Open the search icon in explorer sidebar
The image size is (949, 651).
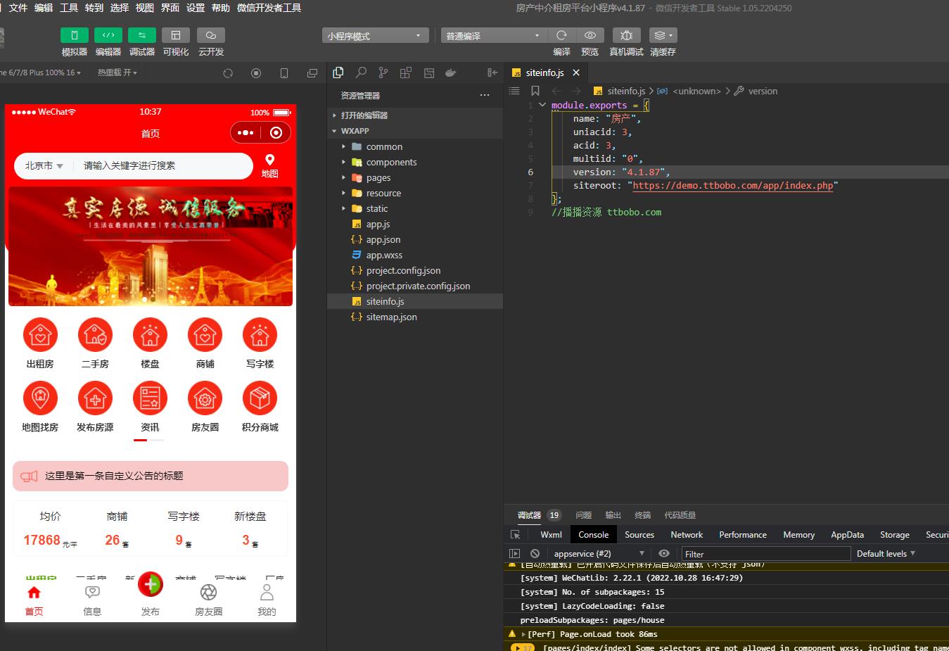point(361,72)
